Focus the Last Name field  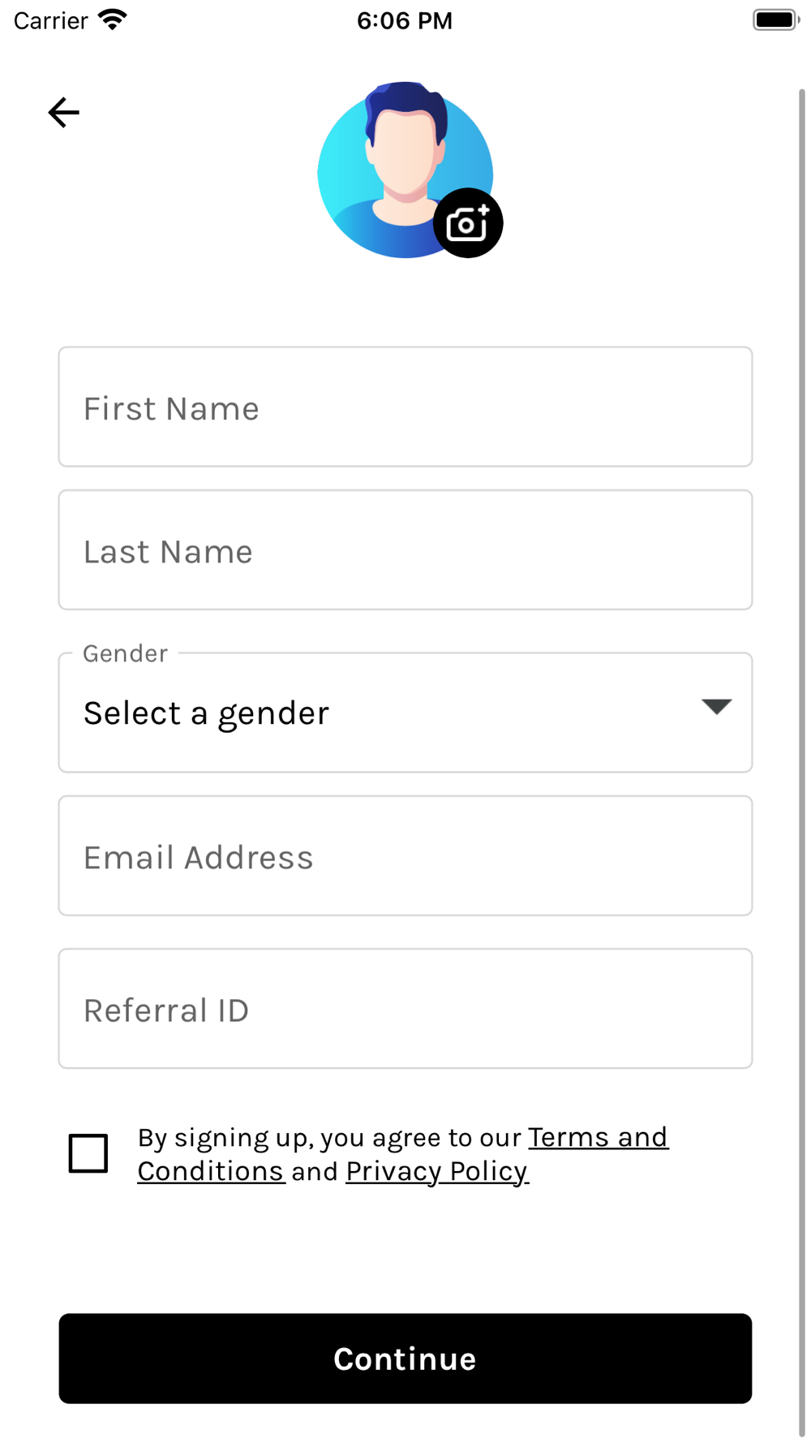click(405, 550)
